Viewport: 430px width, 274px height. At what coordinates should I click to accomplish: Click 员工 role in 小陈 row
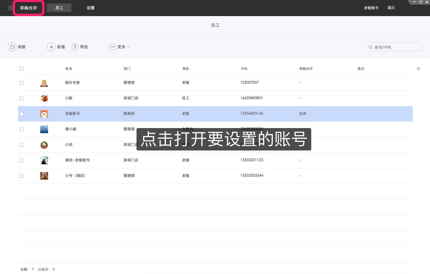pyautogui.click(x=186, y=98)
